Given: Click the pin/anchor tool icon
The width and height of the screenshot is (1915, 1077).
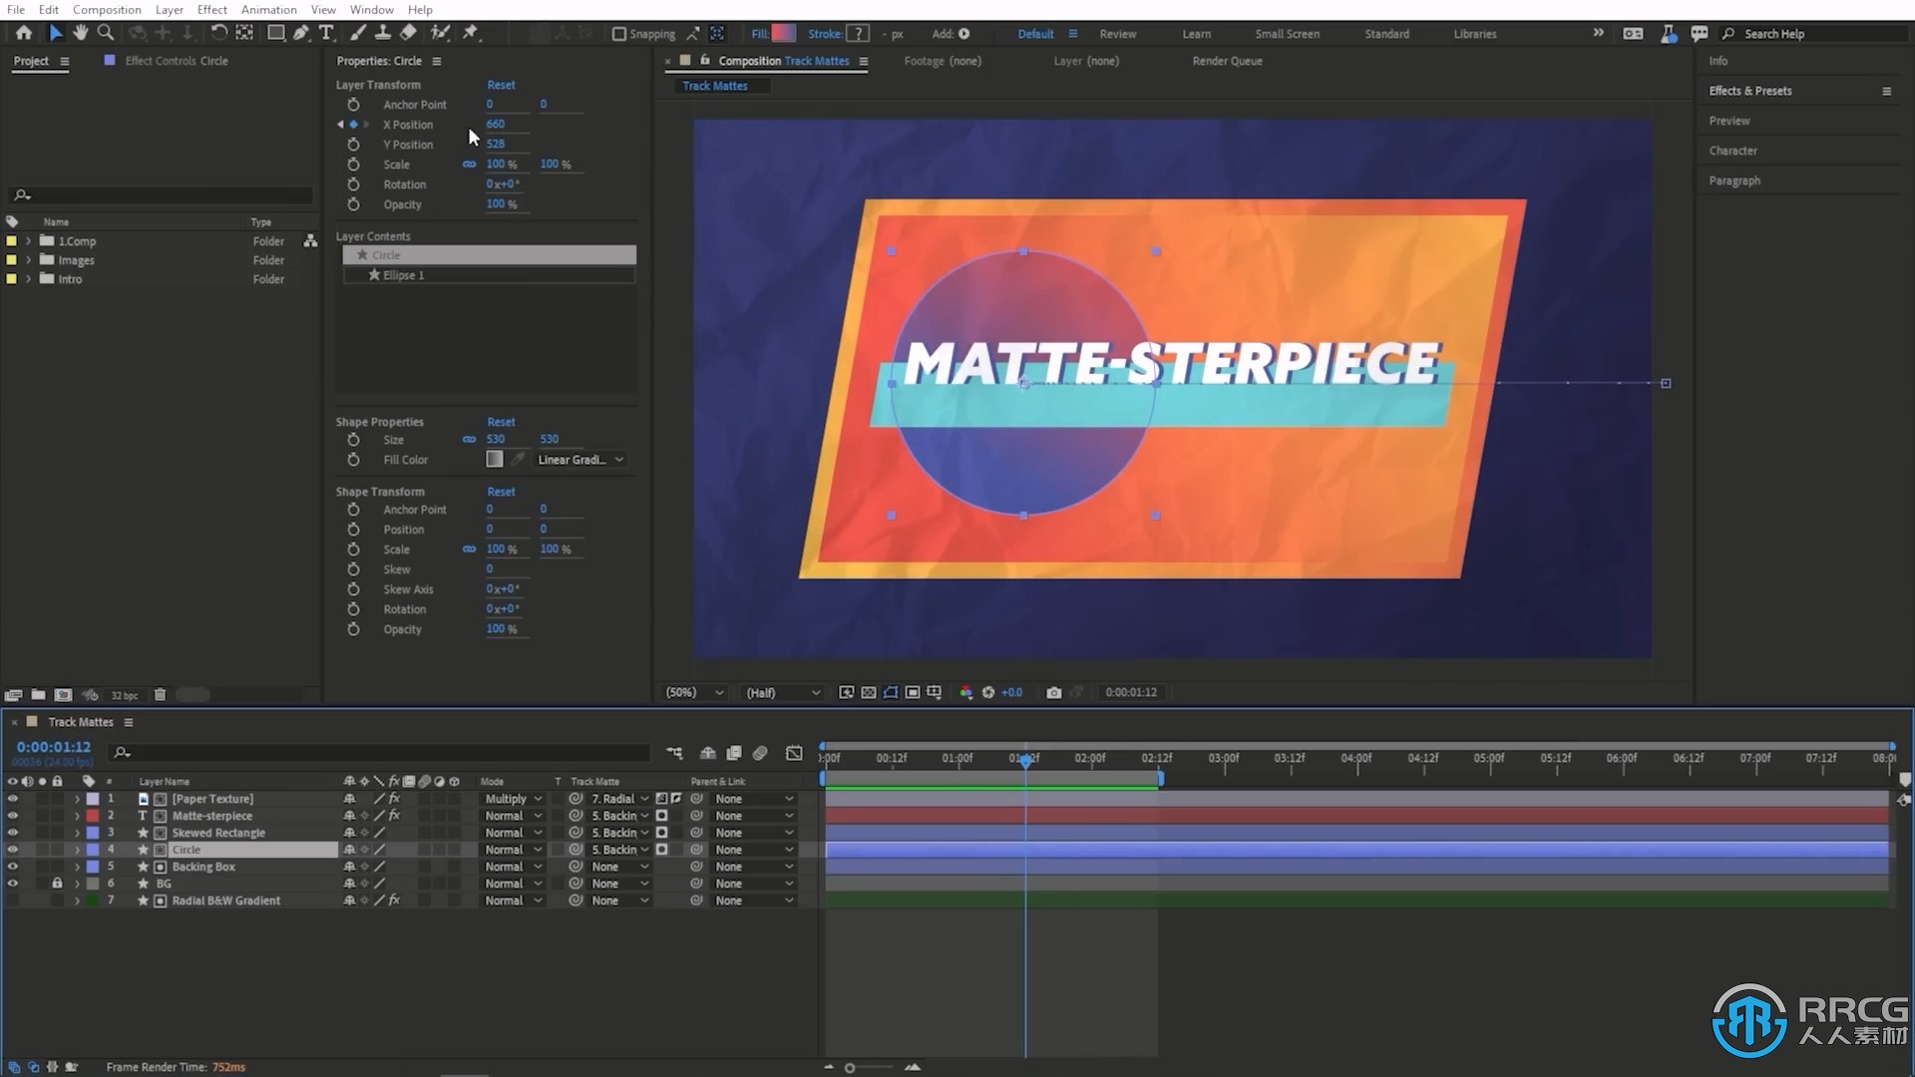Looking at the screenshot, I should point(471,33).
